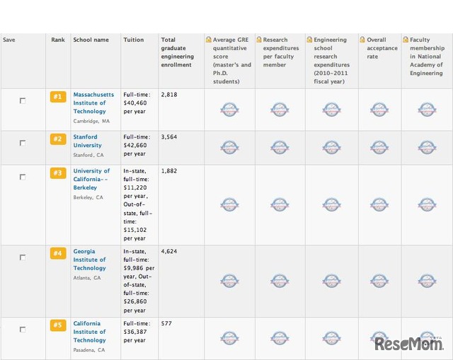This screenshot has width=453, height=360.
Task: Click Stanford's locked acceptance rate badge
Action: pos(379,147)
